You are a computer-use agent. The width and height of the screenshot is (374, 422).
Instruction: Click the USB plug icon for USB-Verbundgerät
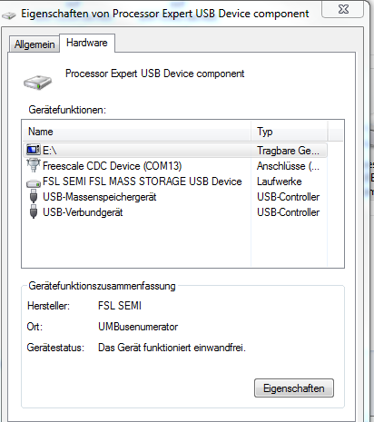pyautogui.click(x=34, y=212)
